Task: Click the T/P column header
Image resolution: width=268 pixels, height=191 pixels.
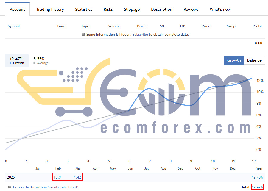Action: (x=182, y=26)
